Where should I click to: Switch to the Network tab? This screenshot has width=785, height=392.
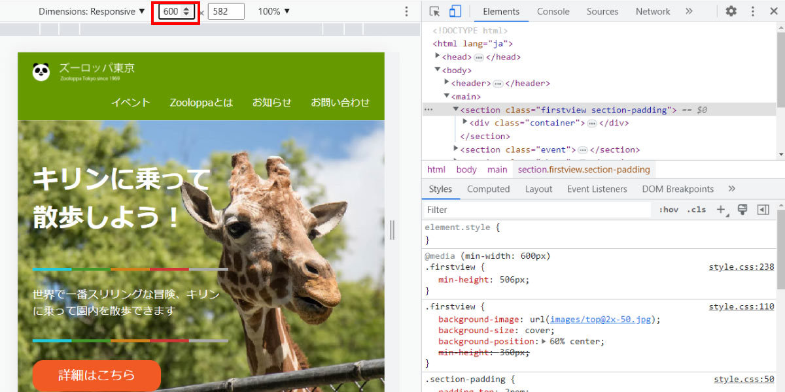click(653, 11)
